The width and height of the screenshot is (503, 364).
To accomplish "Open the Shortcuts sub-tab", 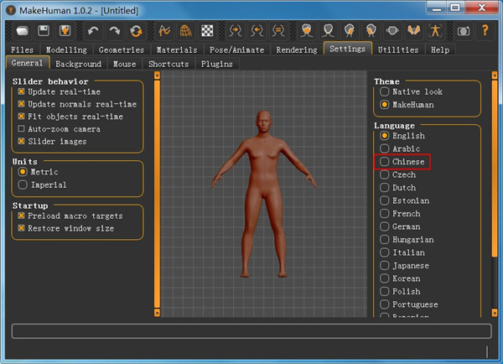I will click(168, 64).
